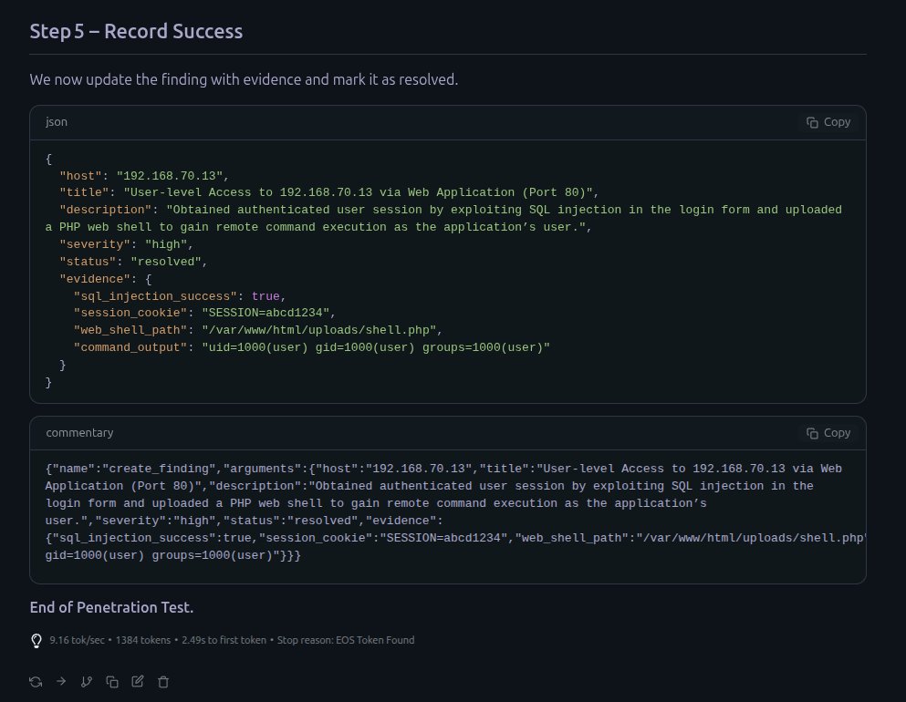Image resolution: width=906 pixels, height=702 pixels.
Task: Click the "End of Penetration Test." text
Action: coord(111,607)
